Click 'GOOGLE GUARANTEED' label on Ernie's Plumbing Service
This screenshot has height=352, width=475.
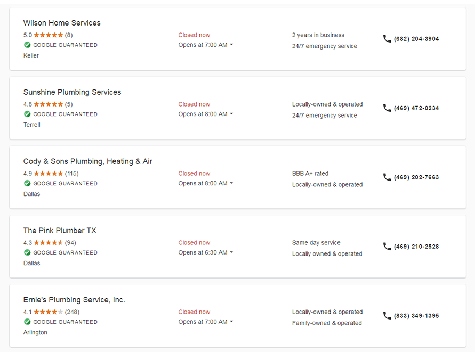65,322
